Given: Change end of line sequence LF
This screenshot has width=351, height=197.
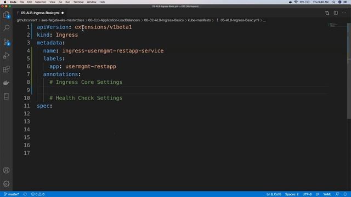Looking at the screenshot, I should [x=317, y=194].
